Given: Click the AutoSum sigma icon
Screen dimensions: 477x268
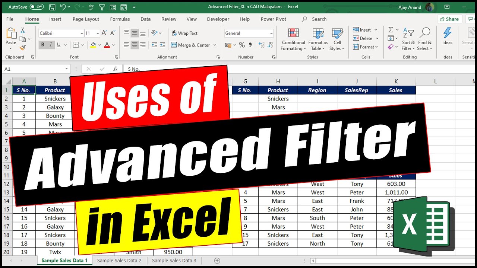Looking at the screenshot, I should pyautogui.click(x=391, y=30).
